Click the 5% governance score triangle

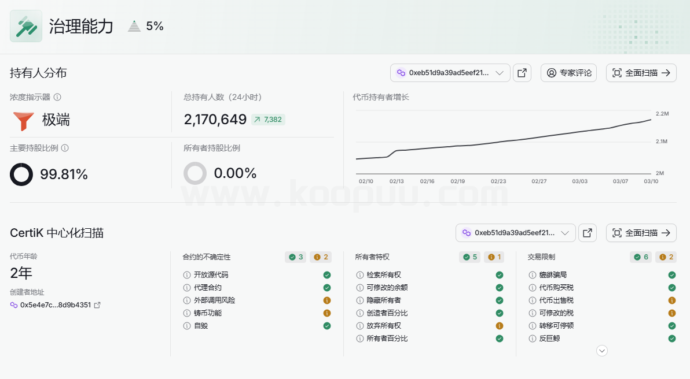(134, 27)
